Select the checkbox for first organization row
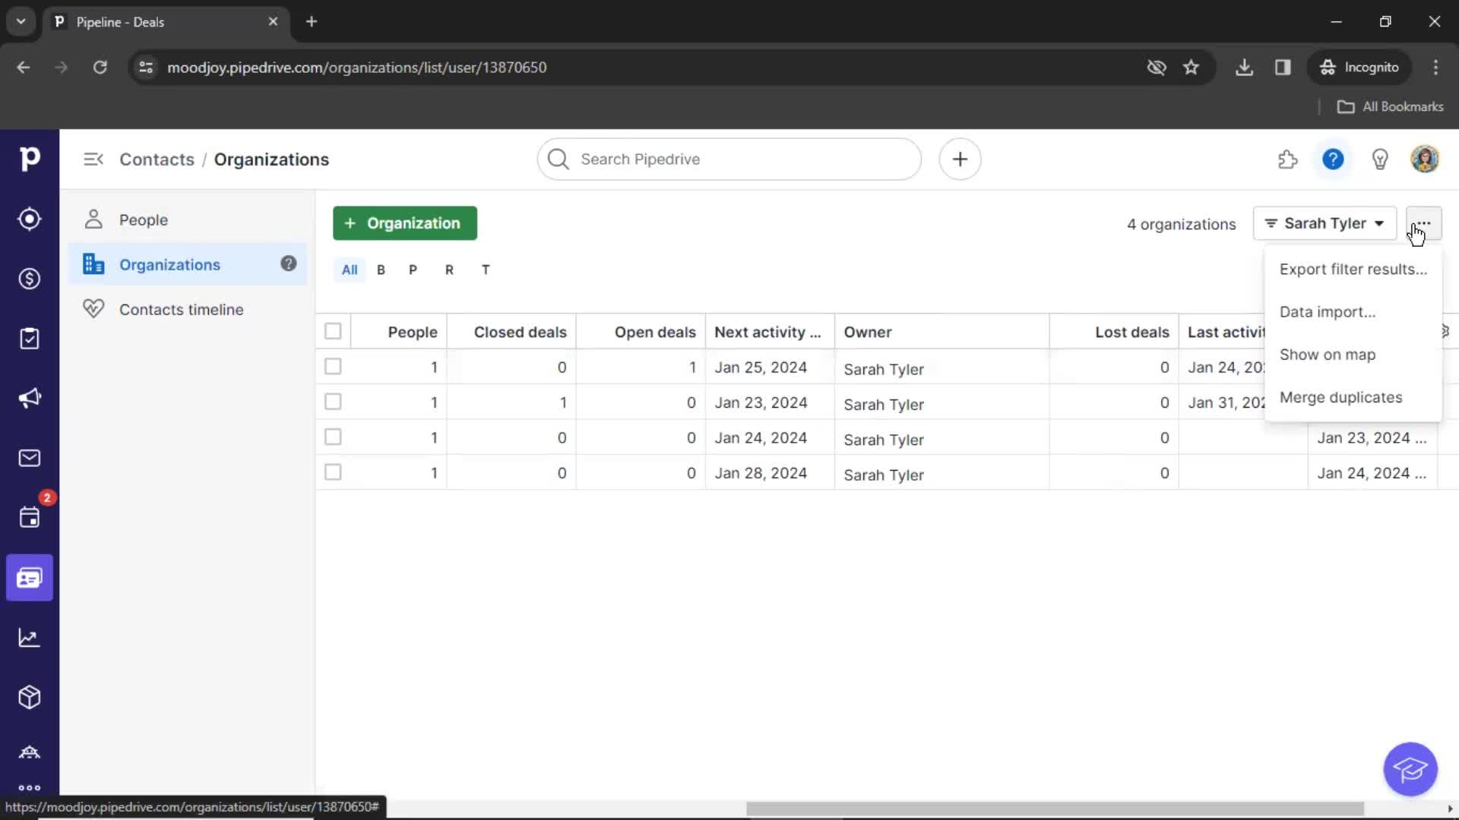Viewport: 1459px width, 820px height. 333,367
